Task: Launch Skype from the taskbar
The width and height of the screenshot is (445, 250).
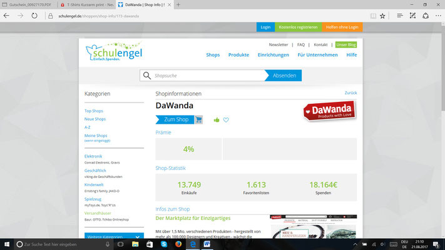Action: point(164,244)
